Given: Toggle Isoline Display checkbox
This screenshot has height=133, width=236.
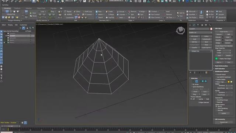Looking at the screenshot, I should (x=216, y=79).
